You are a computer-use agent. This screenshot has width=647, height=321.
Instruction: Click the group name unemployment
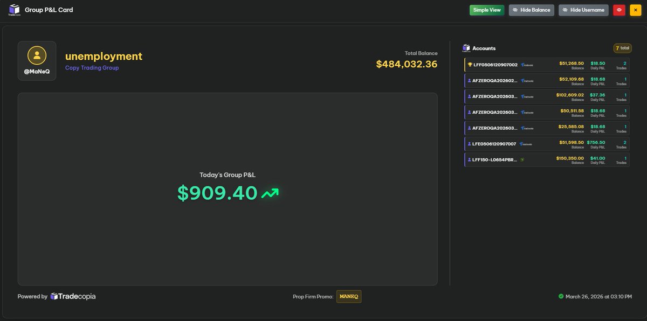104,56
